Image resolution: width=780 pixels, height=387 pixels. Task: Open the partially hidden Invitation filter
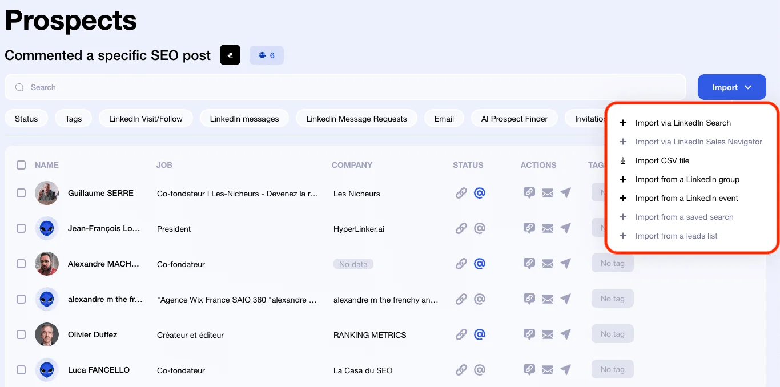[x=585, y=119]
